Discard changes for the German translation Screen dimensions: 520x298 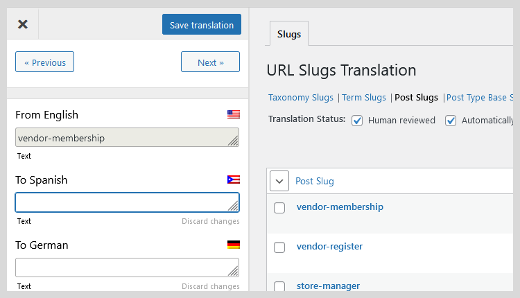[x=211, y=286]
